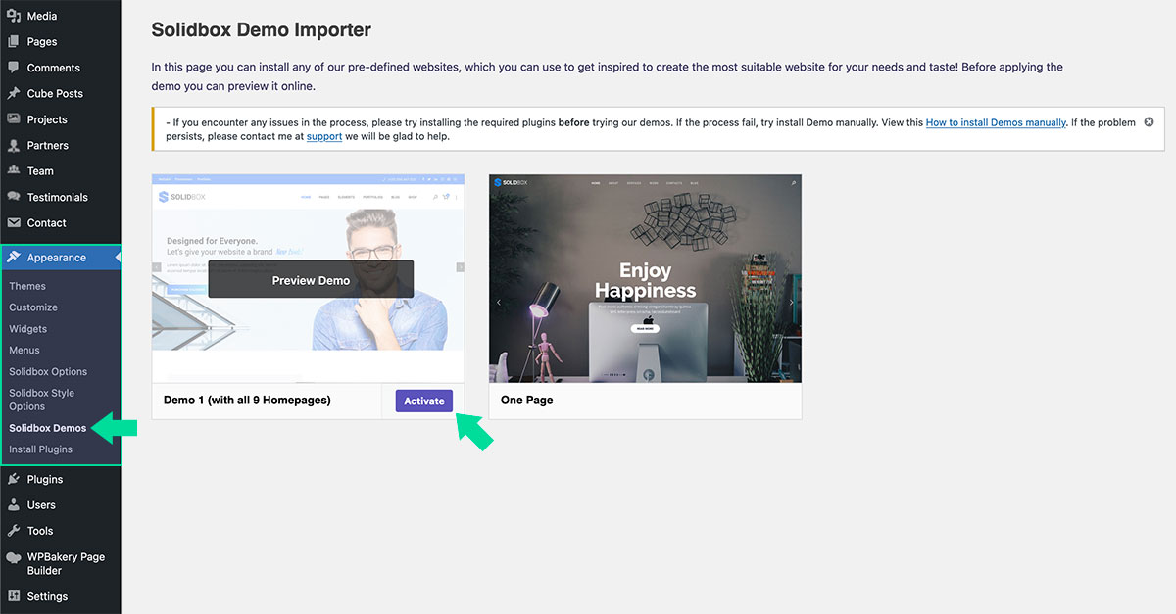Go to Solidbox Style Options
The width and height of the screenshot is (1176, 614).
pyautogui.click(x=41, y=400)
